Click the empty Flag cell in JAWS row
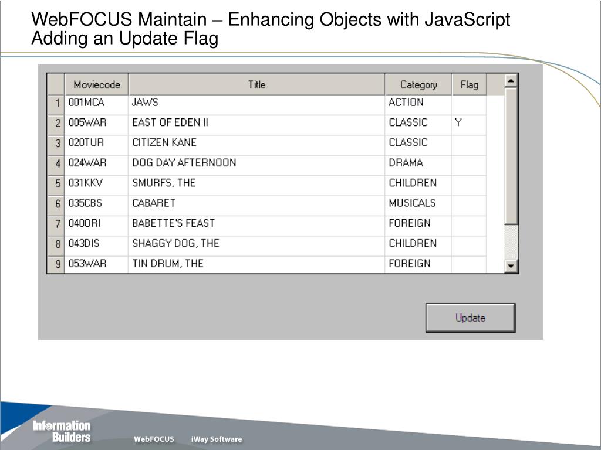 coord(469,105)
